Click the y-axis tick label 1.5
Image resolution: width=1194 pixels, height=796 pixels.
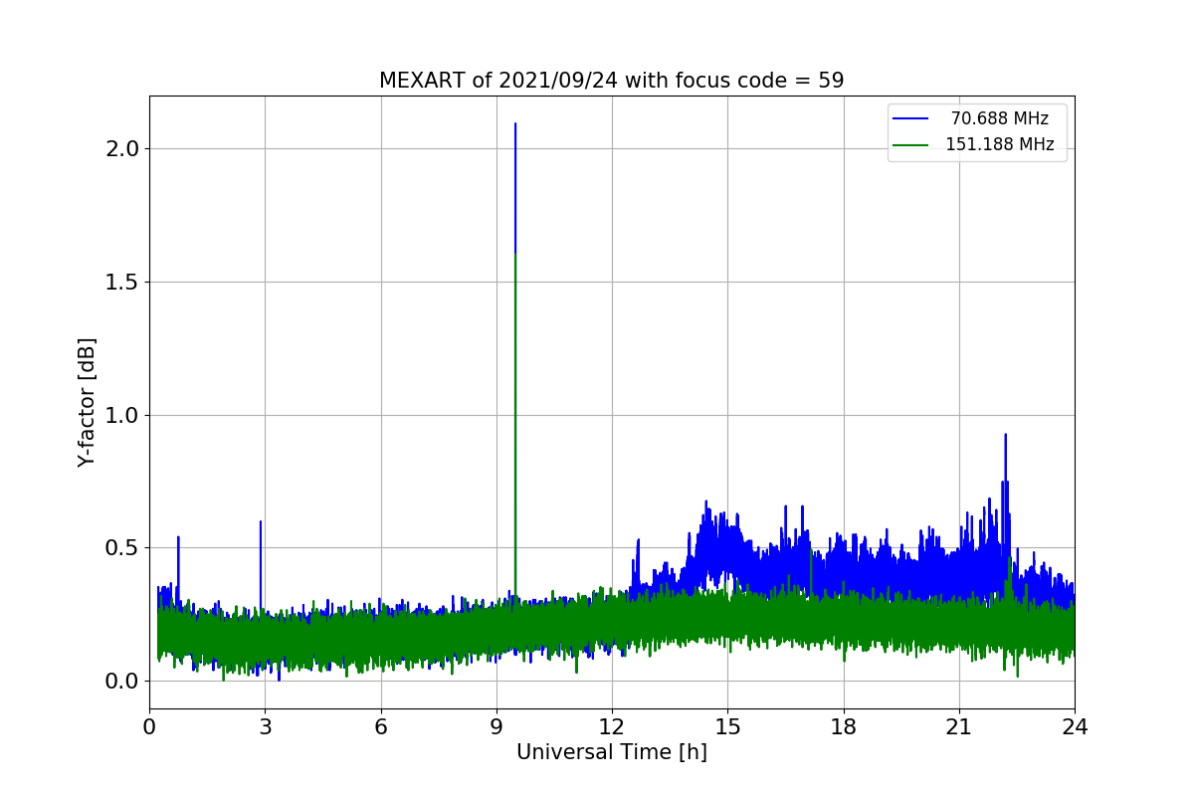pos(121,283)
